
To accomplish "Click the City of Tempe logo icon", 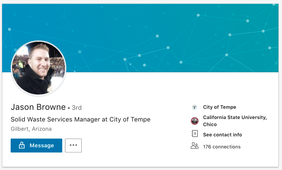I will (194, 107).
